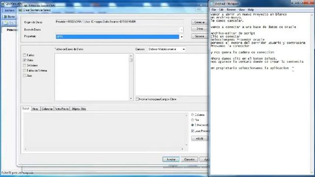This screenshot has height=177, width=315.
Task: Click the Conectar button
Action: (x=199, y=22)
